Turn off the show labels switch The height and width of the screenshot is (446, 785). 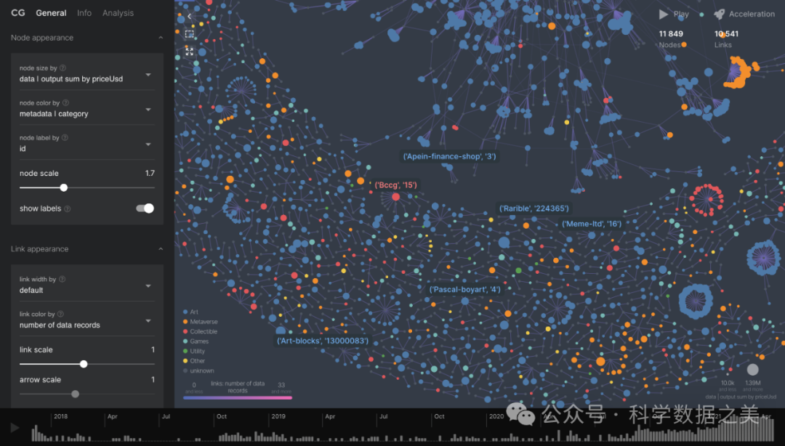pyautogui.click(x=145, y=208)
